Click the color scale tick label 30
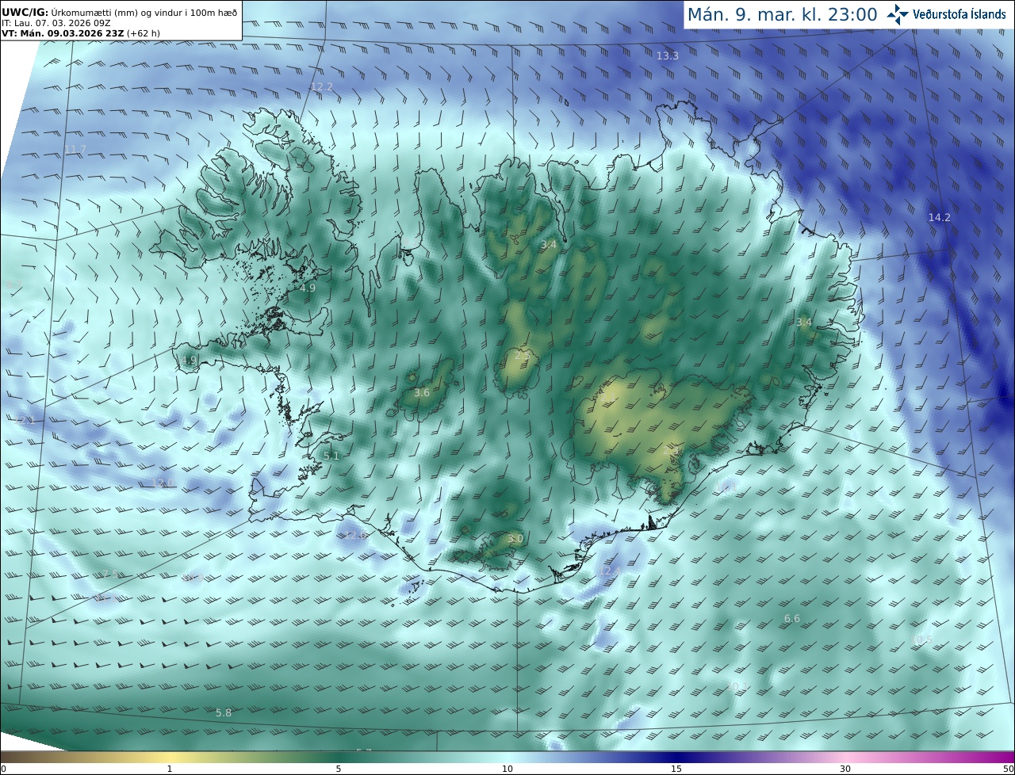The width and height of the screenshot is (1015, 775). point(845,769)
